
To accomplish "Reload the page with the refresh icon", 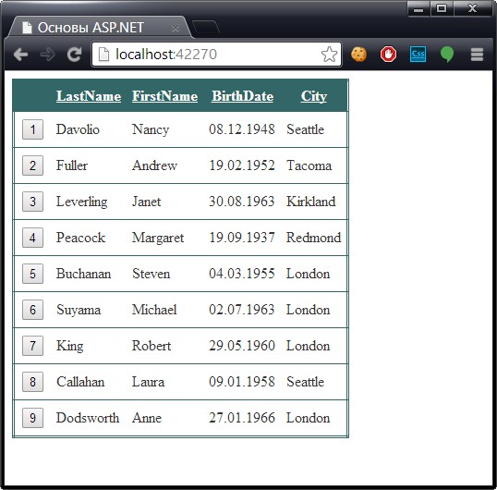I will pyautogui.click(x=74, y=55).
